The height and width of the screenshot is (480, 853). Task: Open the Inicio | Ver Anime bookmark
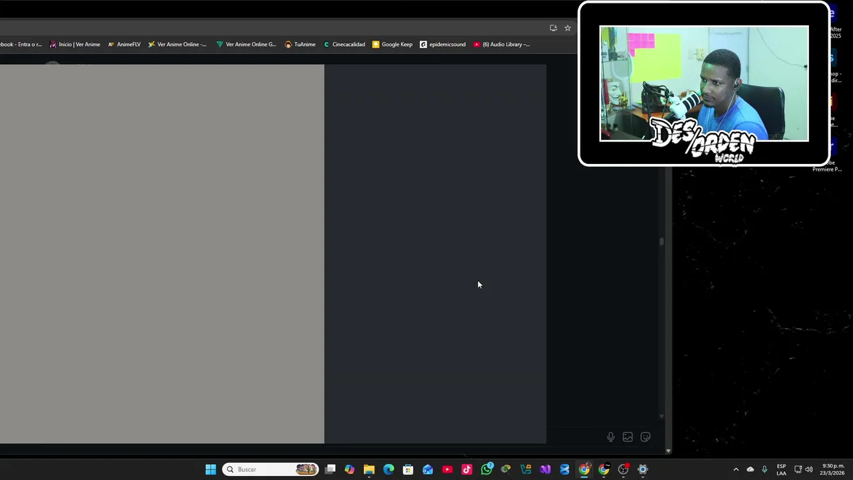(75, 45)
